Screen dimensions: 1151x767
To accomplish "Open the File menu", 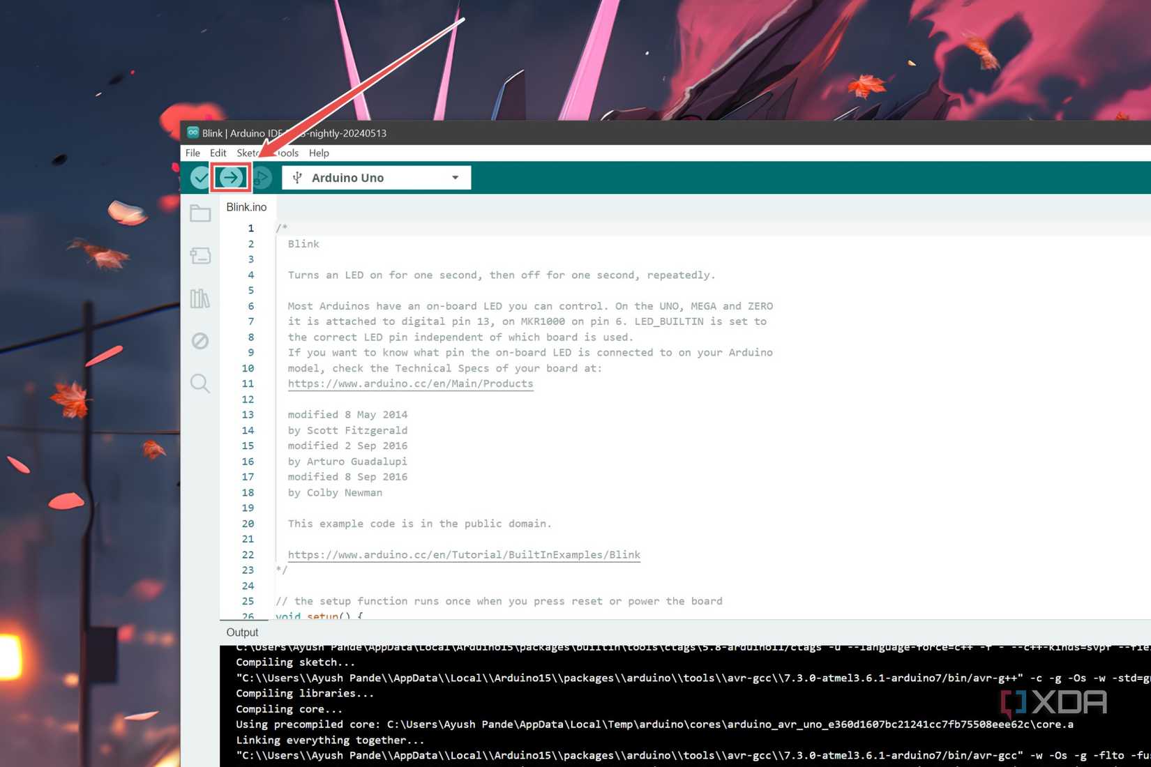I will (x=193, y=153).
